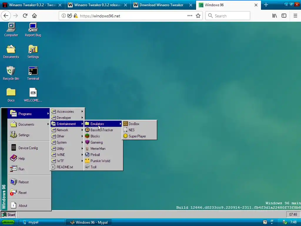Expand the Accessories submenu

(x=67, y=112)
